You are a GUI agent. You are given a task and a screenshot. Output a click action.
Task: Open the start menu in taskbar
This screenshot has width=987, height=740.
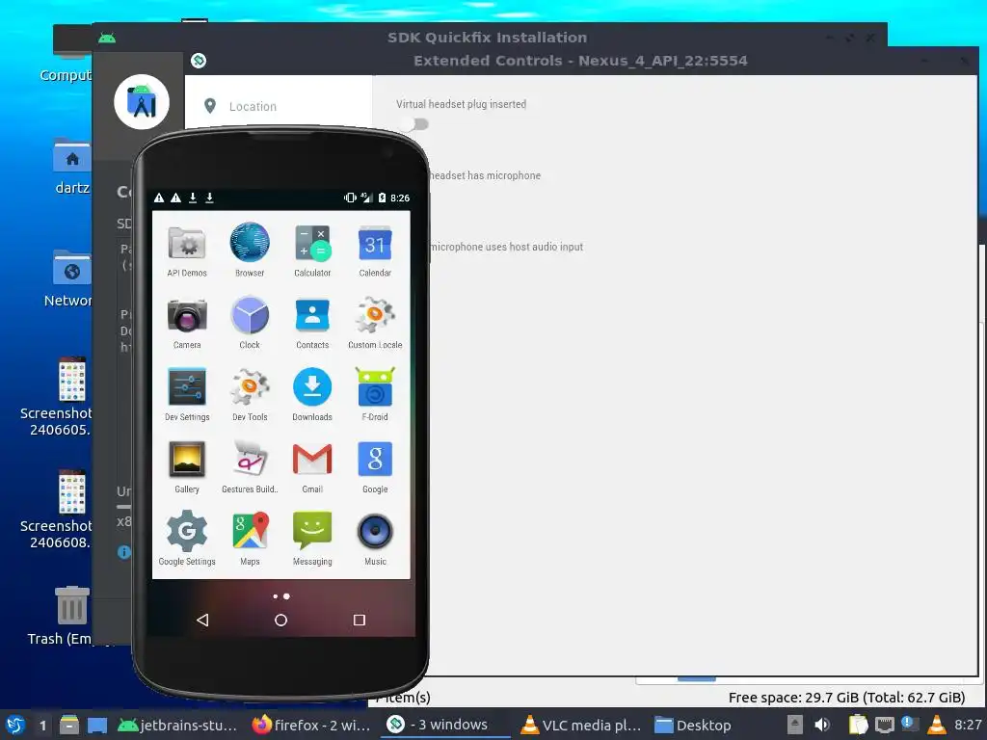click(14, 725)
